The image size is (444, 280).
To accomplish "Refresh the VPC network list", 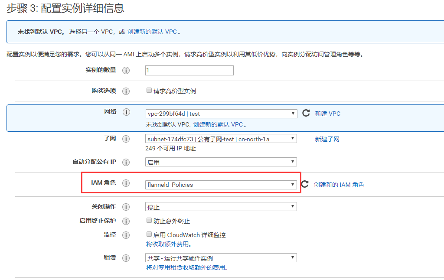I will pyautogui.click(x=306, y=113).
